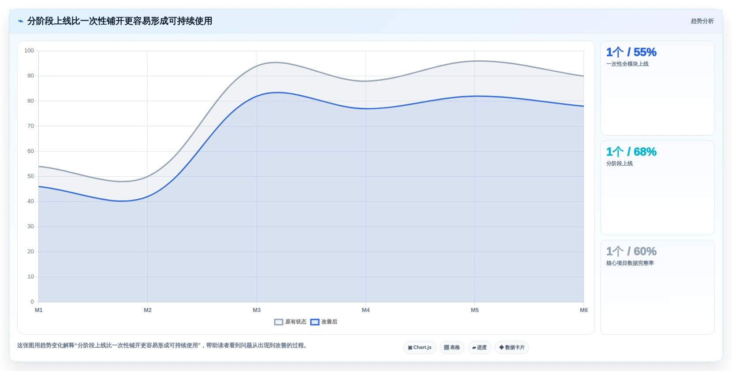Viewport: 732px width, 371px height.
Task: Click the gray 原有状态 legend color box
Action: tap(279, 322)
